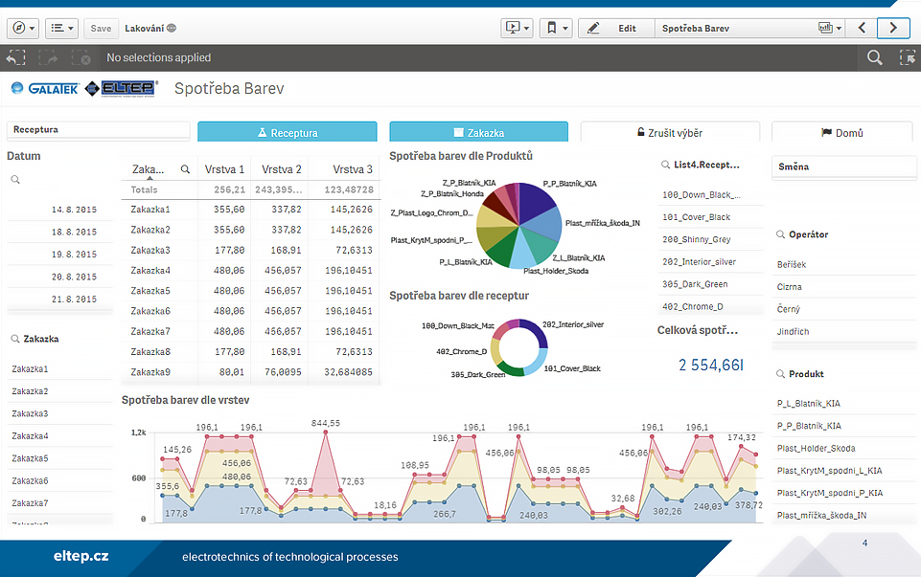Switch to the Receptura sheet button
Image resolution: width=921 pixels, height=577 pixels.
pyautogui.click(x=287, y=132)
